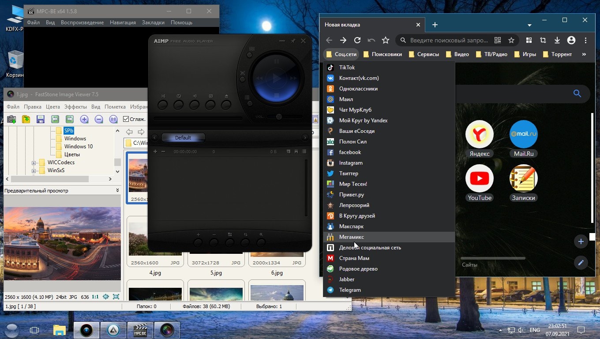Click FastStone acquire from camera icon
This screenshot has width=600, height=339.
tap(11, 119)
